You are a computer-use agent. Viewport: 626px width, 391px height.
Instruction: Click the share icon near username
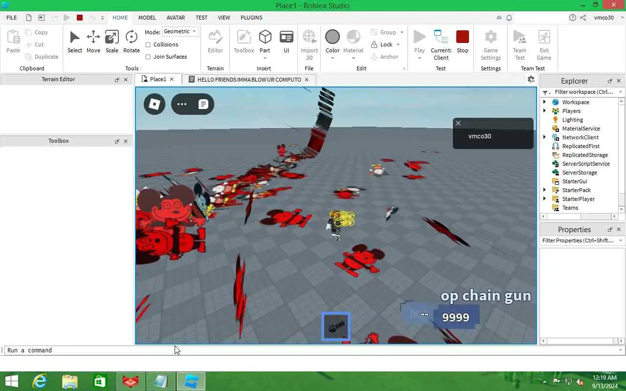coord(583,18)
